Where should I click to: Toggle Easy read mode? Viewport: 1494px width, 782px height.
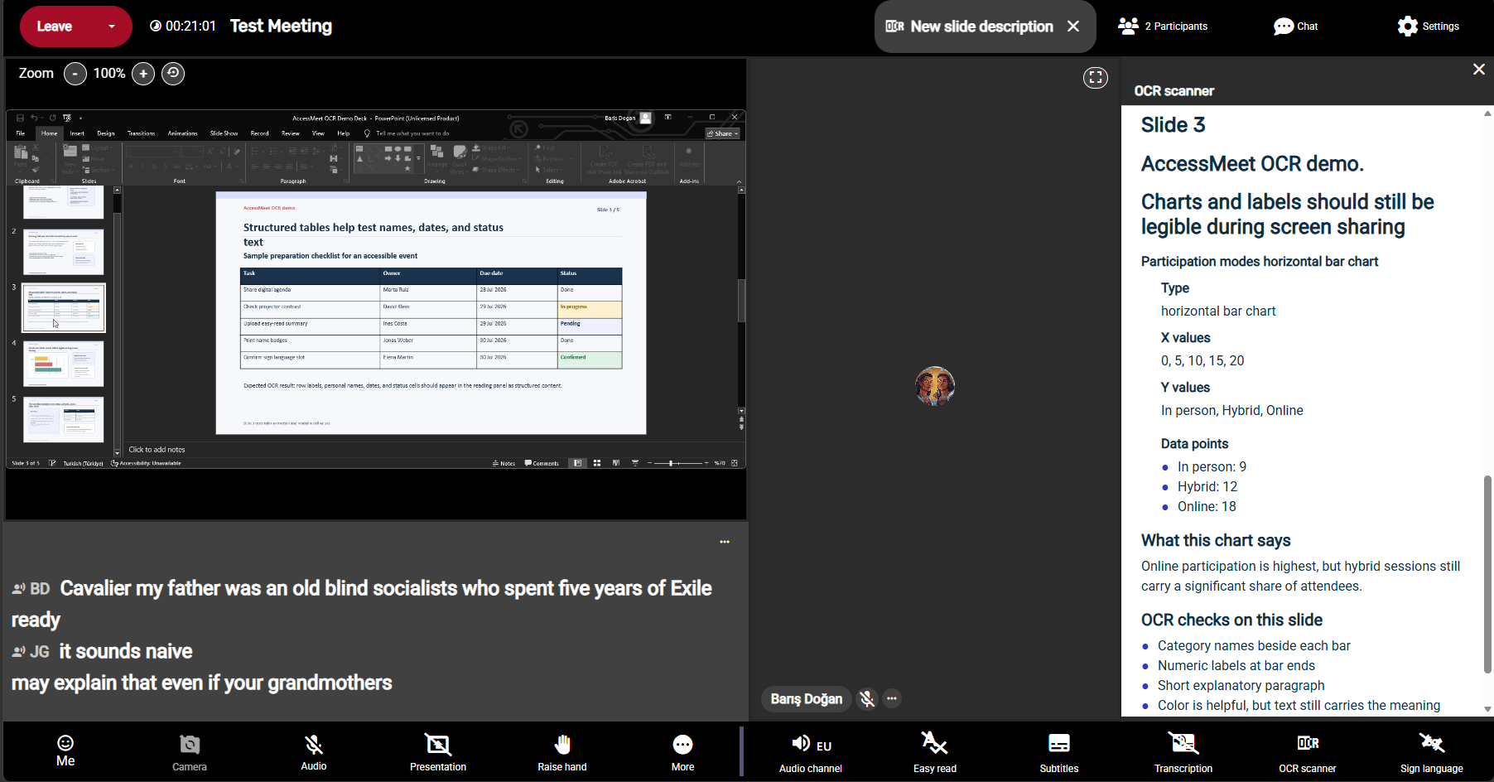[935, 754]
